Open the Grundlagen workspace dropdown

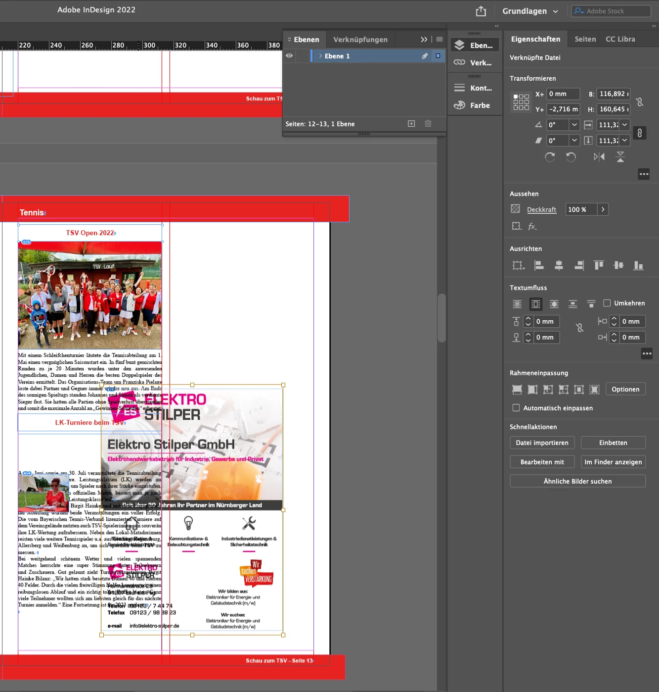click(530, 11)
